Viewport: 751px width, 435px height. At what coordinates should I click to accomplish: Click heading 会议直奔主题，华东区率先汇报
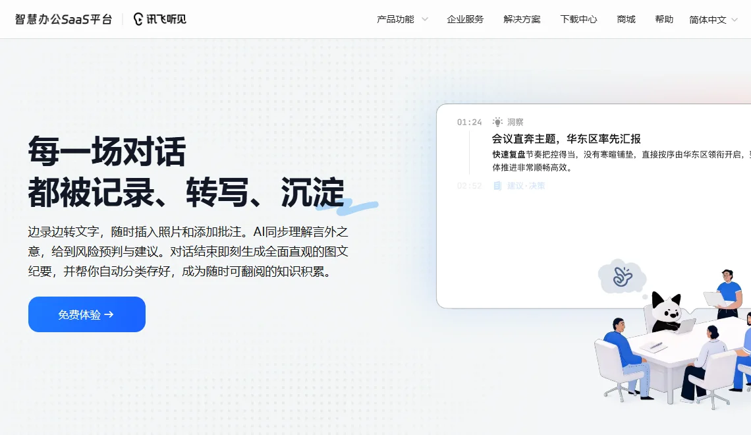pos(566,139)
